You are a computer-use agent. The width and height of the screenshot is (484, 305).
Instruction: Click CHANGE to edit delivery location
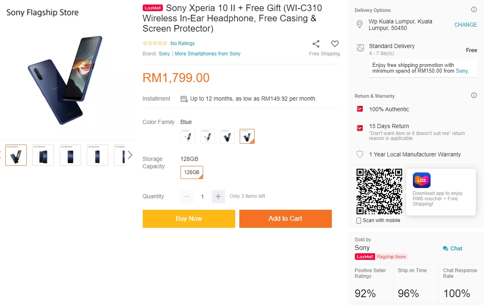(x=465, y=25)
